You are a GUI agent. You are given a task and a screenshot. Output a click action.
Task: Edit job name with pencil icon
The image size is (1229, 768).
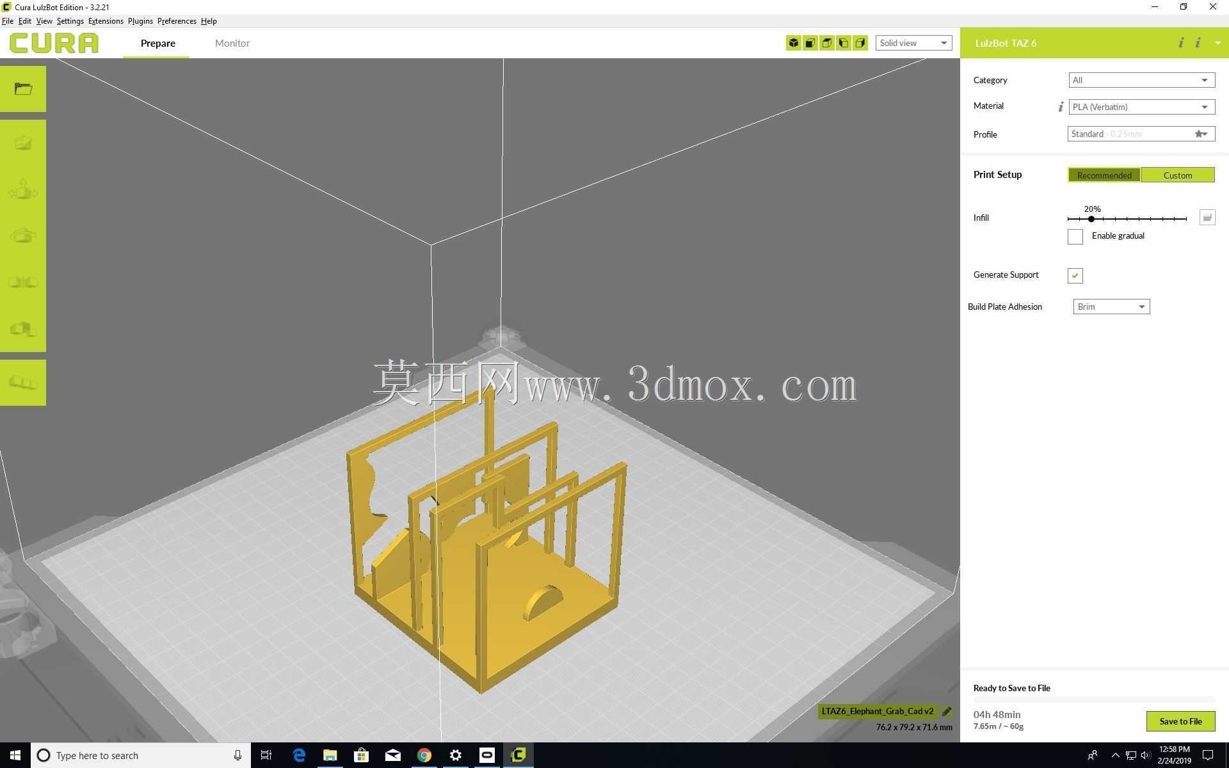pos(947,711)
